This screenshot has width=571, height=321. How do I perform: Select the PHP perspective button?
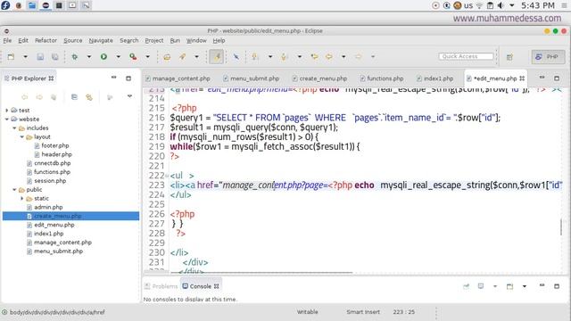[548, 57]
